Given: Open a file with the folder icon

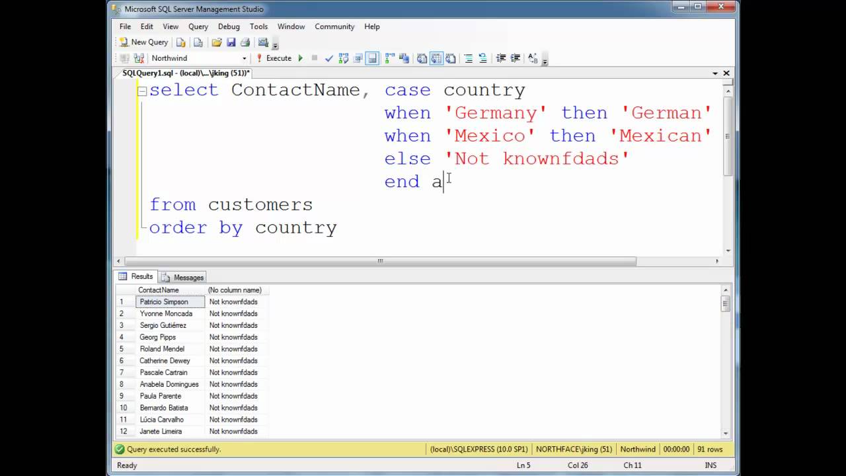Looking at the screenshot, I should [217, 42].
